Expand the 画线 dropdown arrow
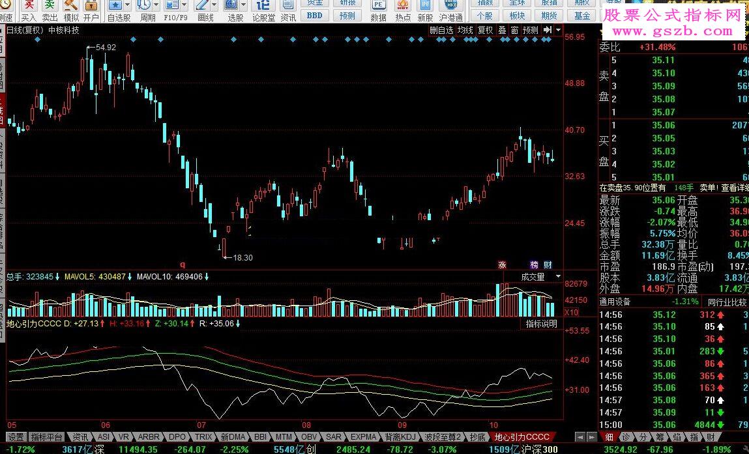Screen dimensions: 749x454 coord(214,6)
